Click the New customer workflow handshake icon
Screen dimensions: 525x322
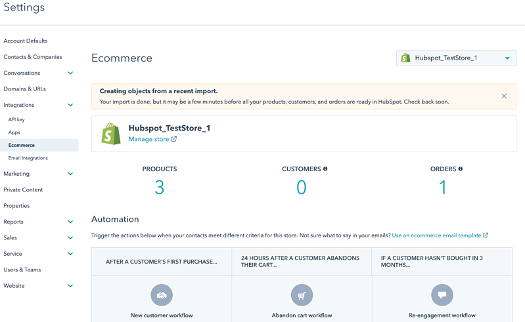162,295
